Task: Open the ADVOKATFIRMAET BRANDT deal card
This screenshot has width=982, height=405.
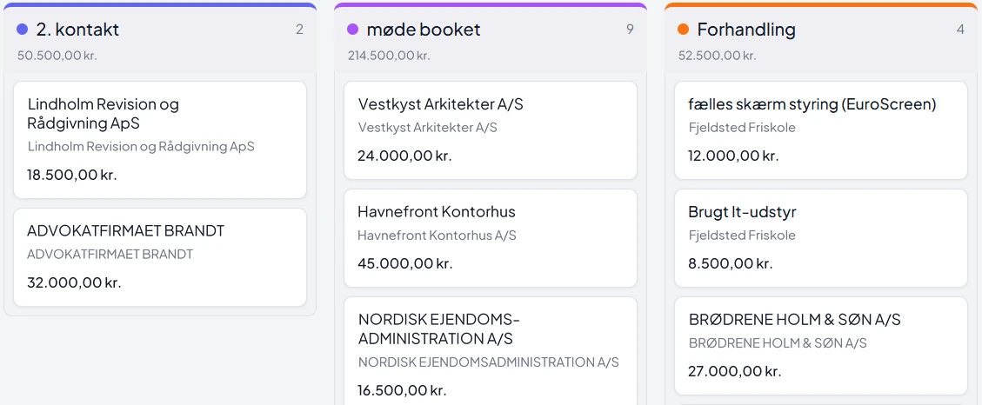Action: pos(160,257)
